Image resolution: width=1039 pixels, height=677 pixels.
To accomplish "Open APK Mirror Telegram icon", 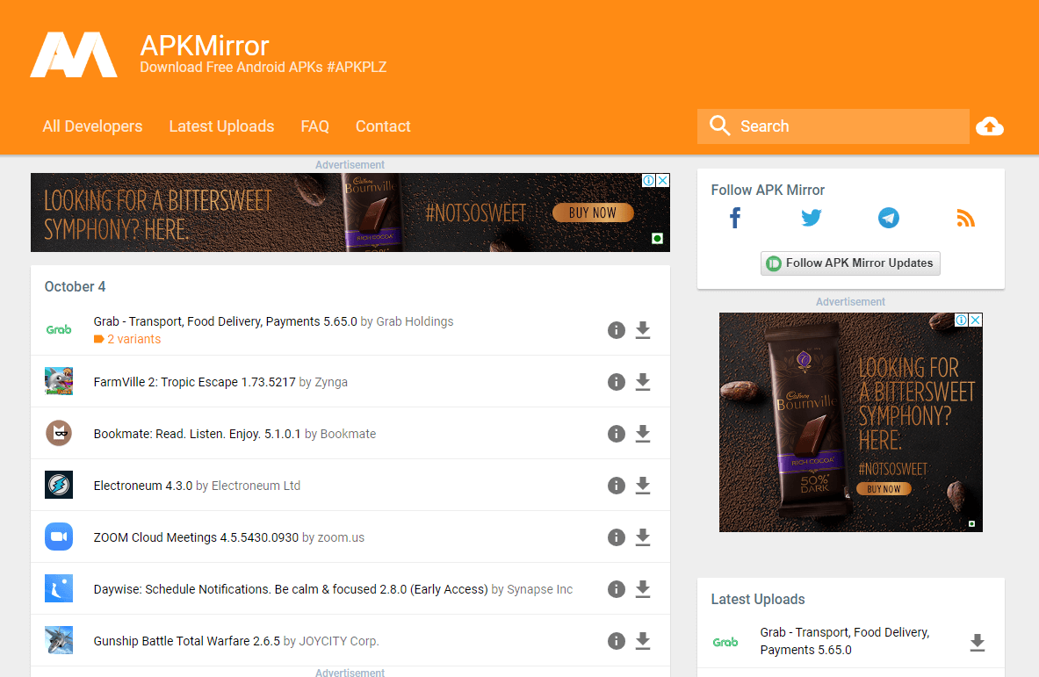I will [x=889, y=218].
